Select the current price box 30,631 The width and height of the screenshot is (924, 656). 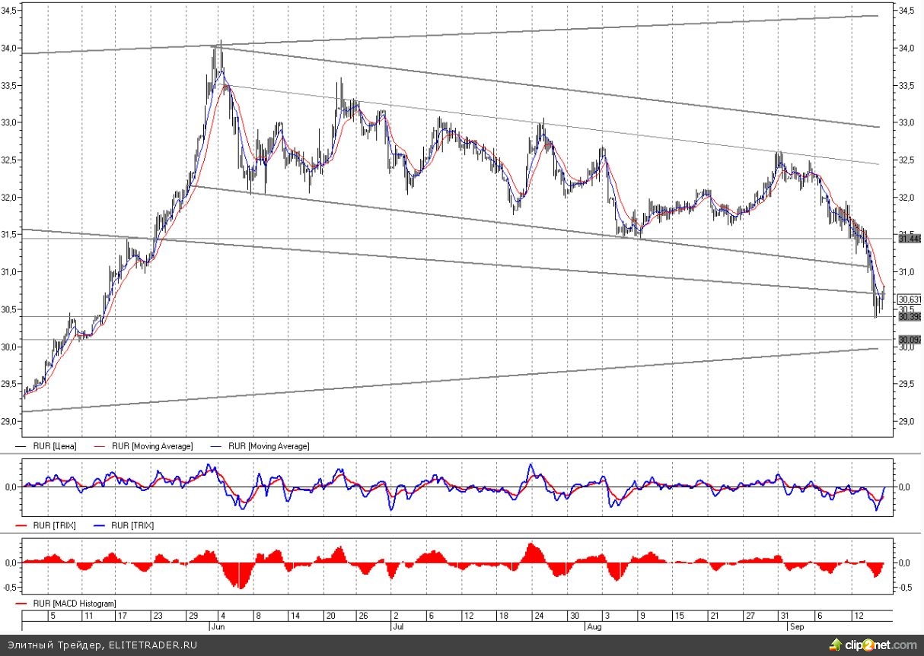click(x=910, y=299)
